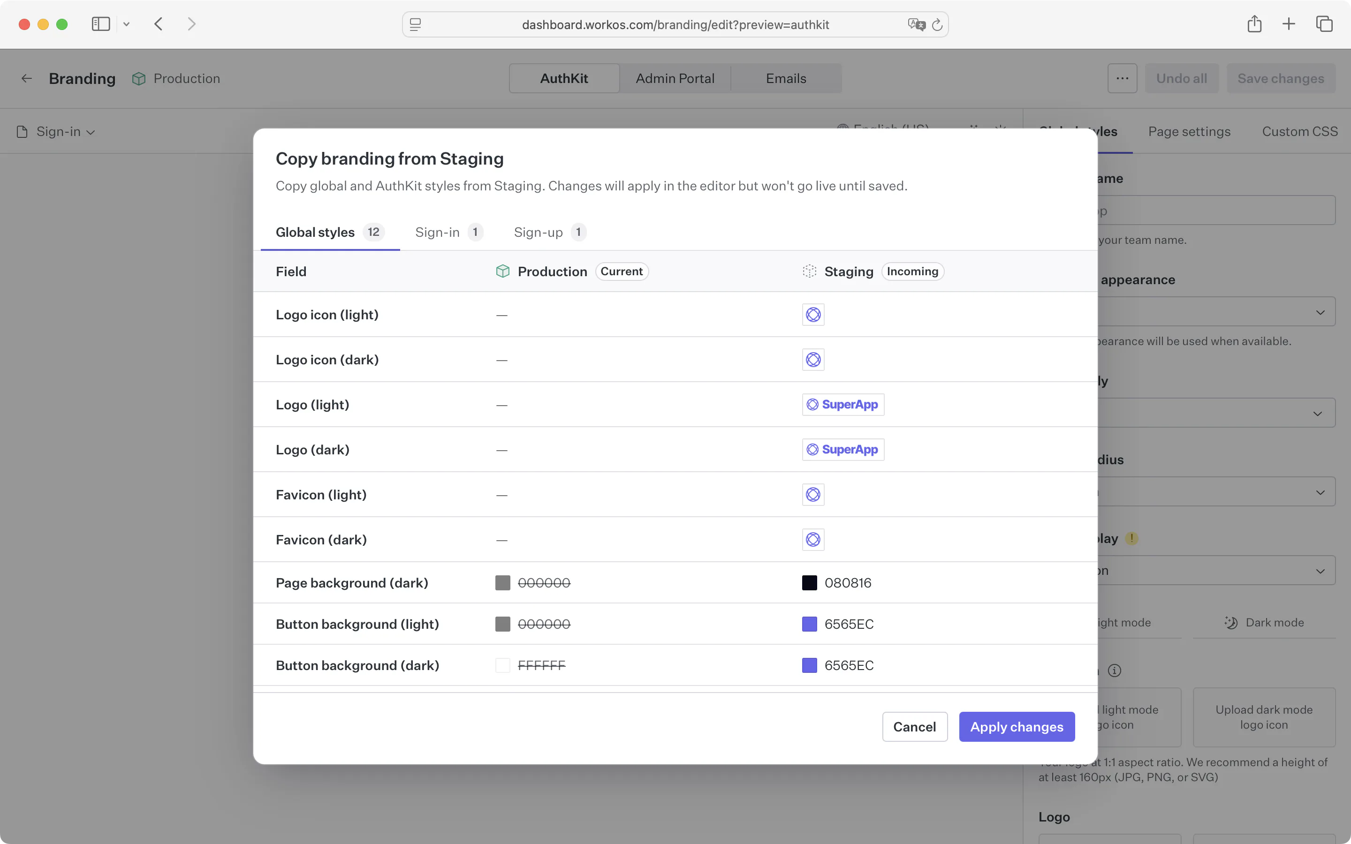Image resolution: width=1351 pixels, height=844 pixels.
Task: Click the incoming Favicon (dark) thumbnail
Action: [813, 540]
